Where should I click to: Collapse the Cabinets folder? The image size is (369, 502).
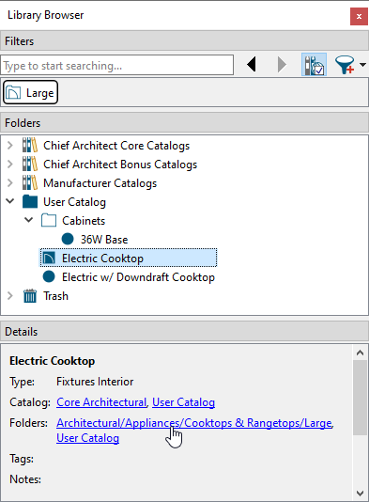[29, 220]
